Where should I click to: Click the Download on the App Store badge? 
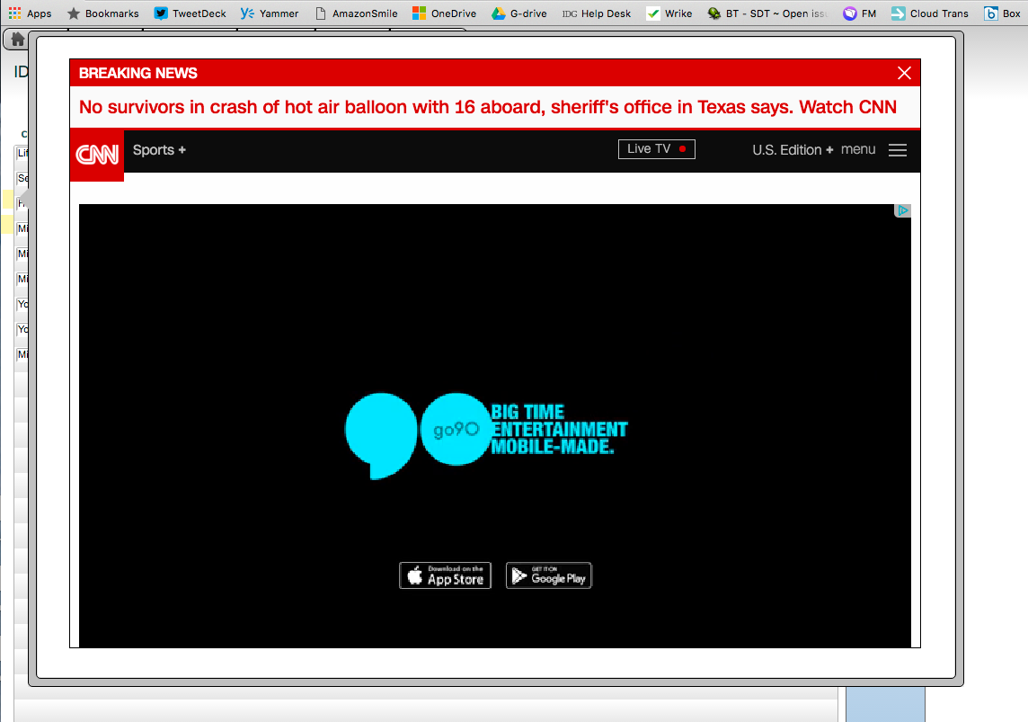(445, 575)
